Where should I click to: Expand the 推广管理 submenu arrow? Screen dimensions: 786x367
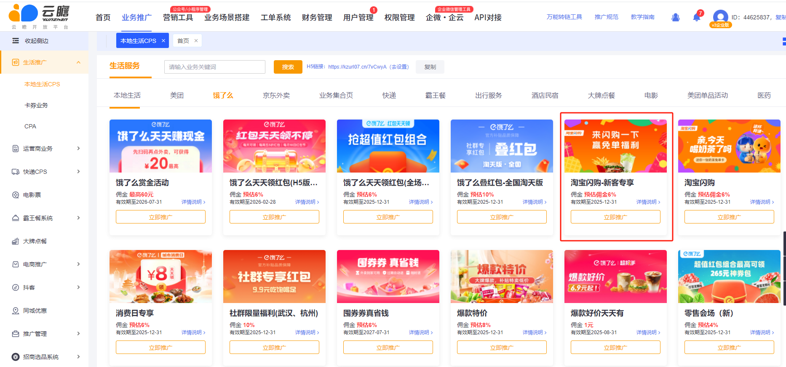pyautogui.click(x=78, y=334)
